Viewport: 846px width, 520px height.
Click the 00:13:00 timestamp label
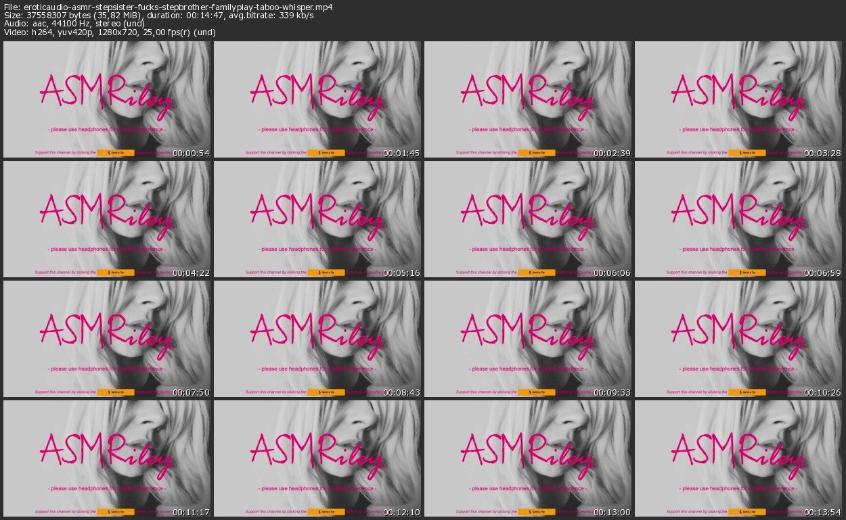pos(612,512)
